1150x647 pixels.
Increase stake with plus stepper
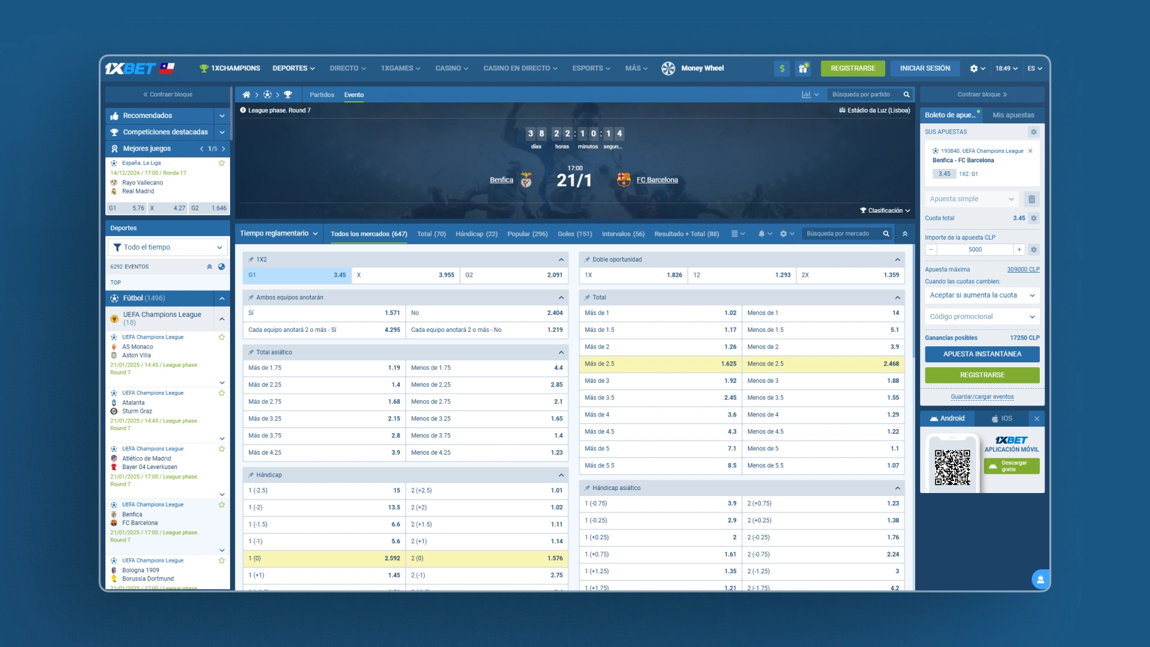point(1019,249)
